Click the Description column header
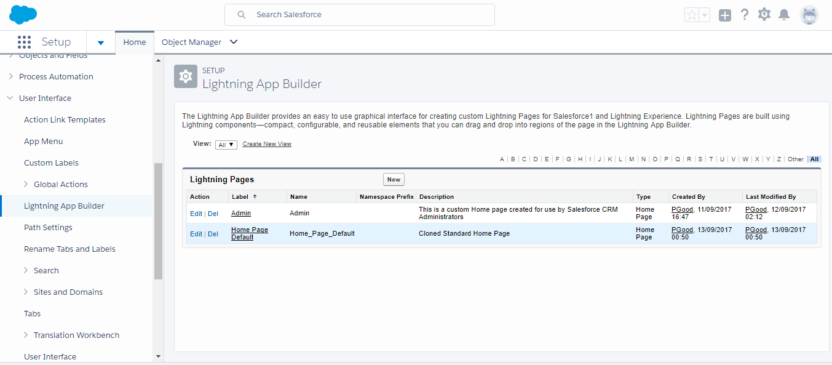This screenshot has width=832, height=365. click(437, 197)
